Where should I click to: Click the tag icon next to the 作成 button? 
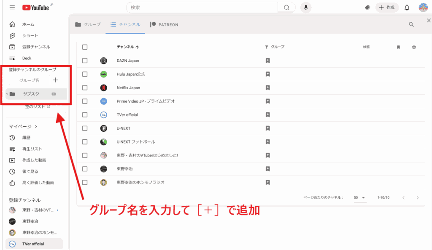pos(367,8)
